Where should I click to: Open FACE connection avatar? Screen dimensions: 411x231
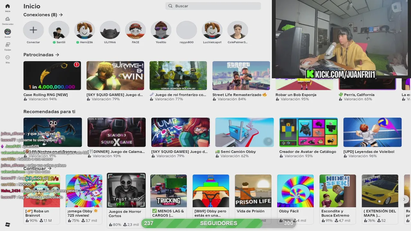pos(136,30)
